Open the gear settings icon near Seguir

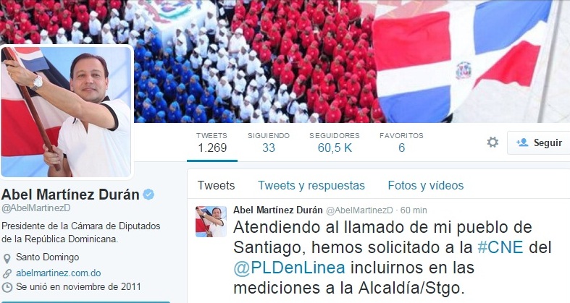493,142
